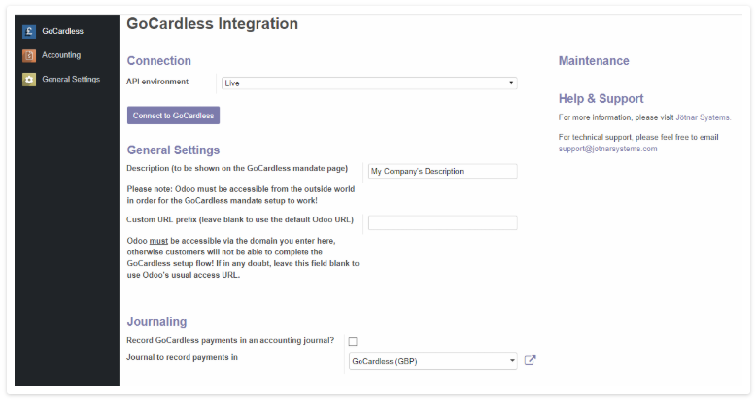Open the GoCardless sidebar menu item
The height and width of the screenshot is (400, 756).
(62, 31)
